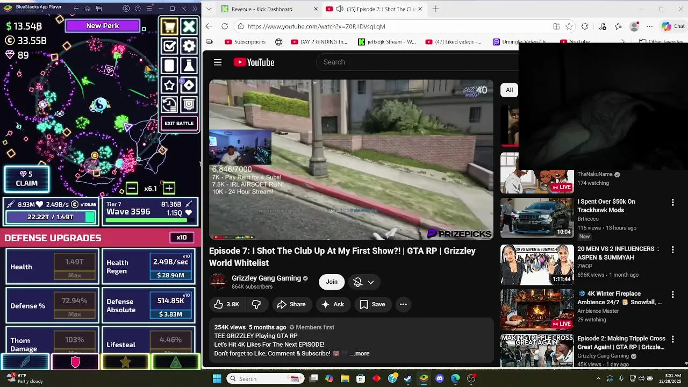Viewport: 688px width, 387px height.
Task: Buy Defense Absolute upgrade for $3.83M
Action: (x=170, y=306)
